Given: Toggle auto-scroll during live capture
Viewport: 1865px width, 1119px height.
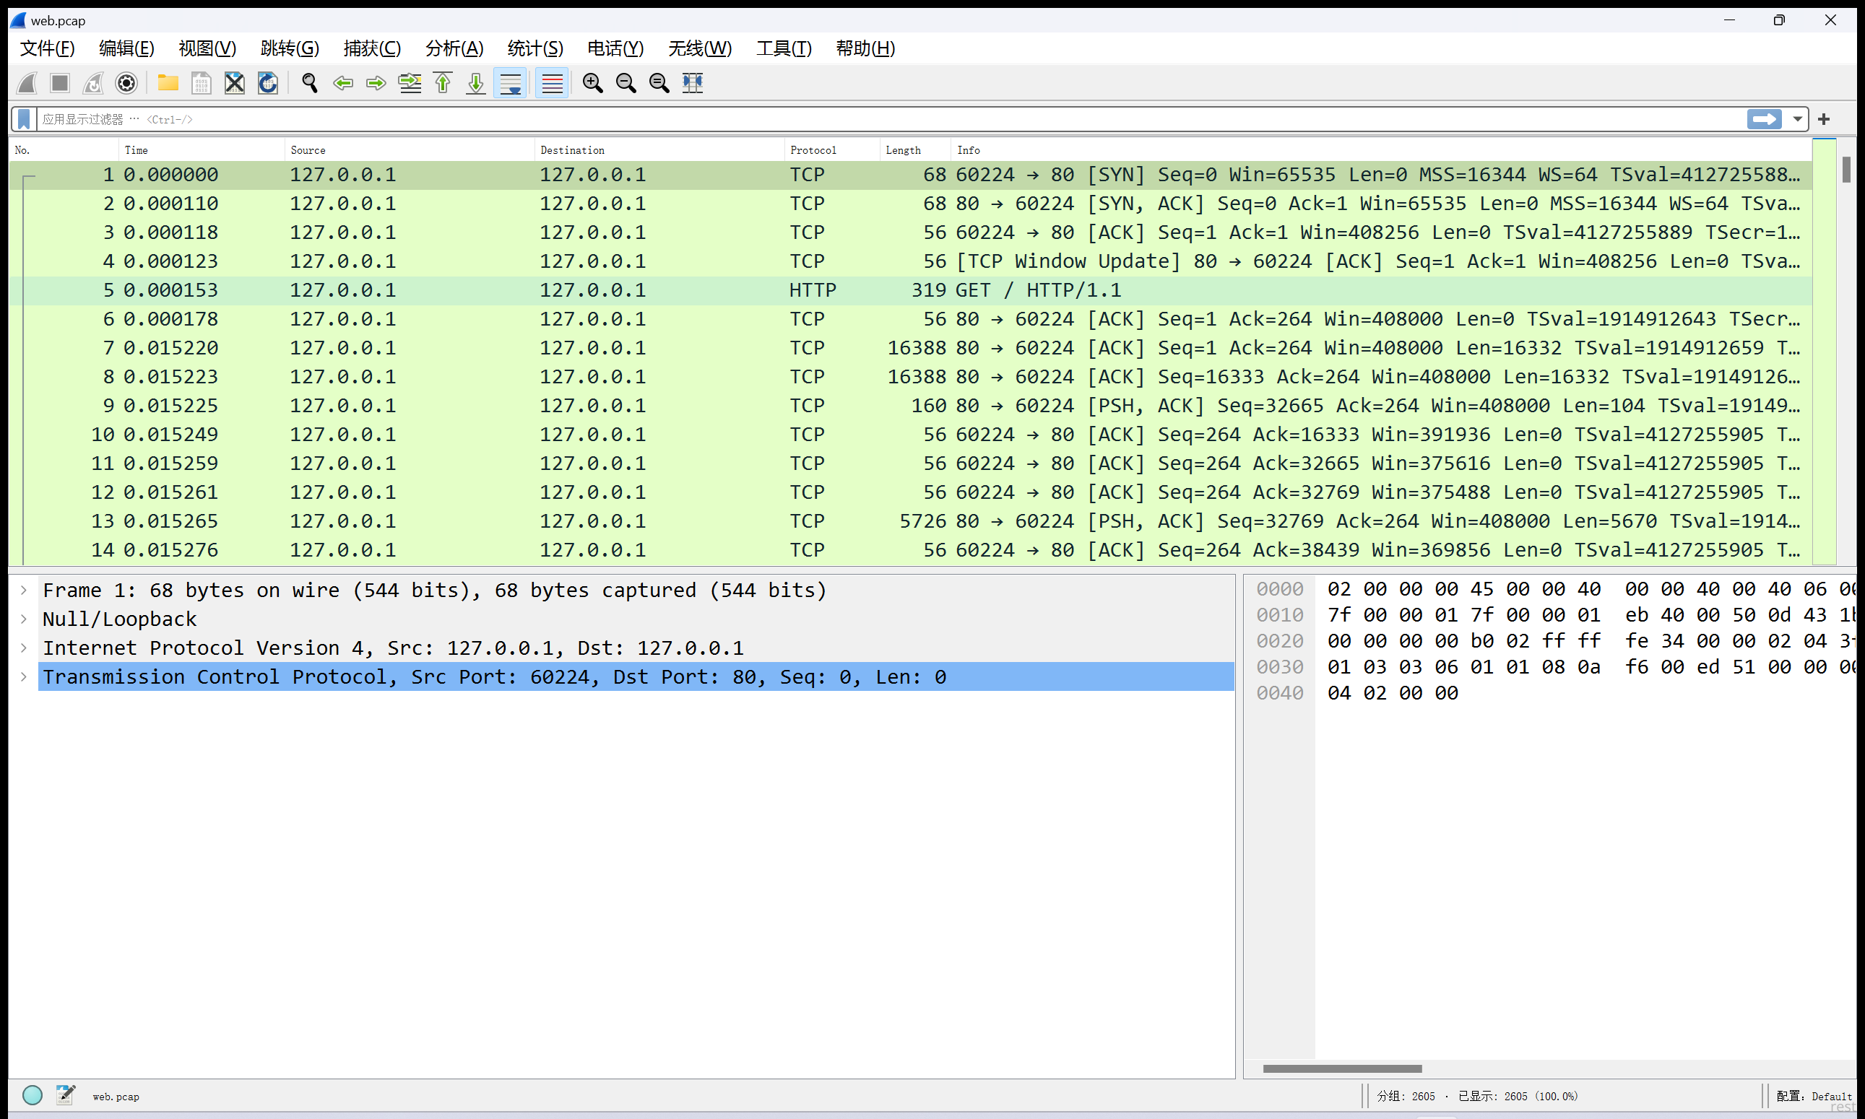Looking at the screenshot, I should pos(510,83).
